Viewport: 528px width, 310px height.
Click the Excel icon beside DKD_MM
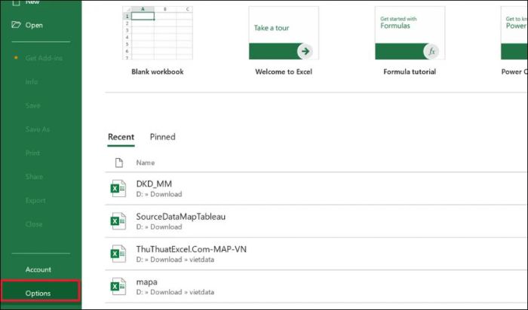tap(118, 188)
